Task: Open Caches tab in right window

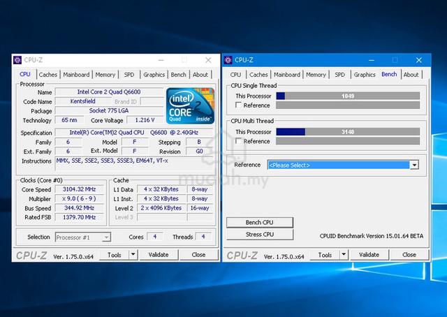Action: pos(258,75)
